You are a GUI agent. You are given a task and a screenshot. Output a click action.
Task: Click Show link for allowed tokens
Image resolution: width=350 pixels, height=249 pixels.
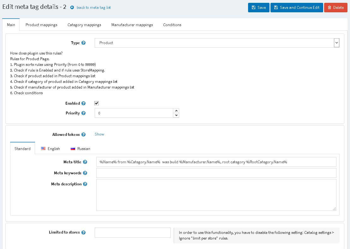pos(99,134)
